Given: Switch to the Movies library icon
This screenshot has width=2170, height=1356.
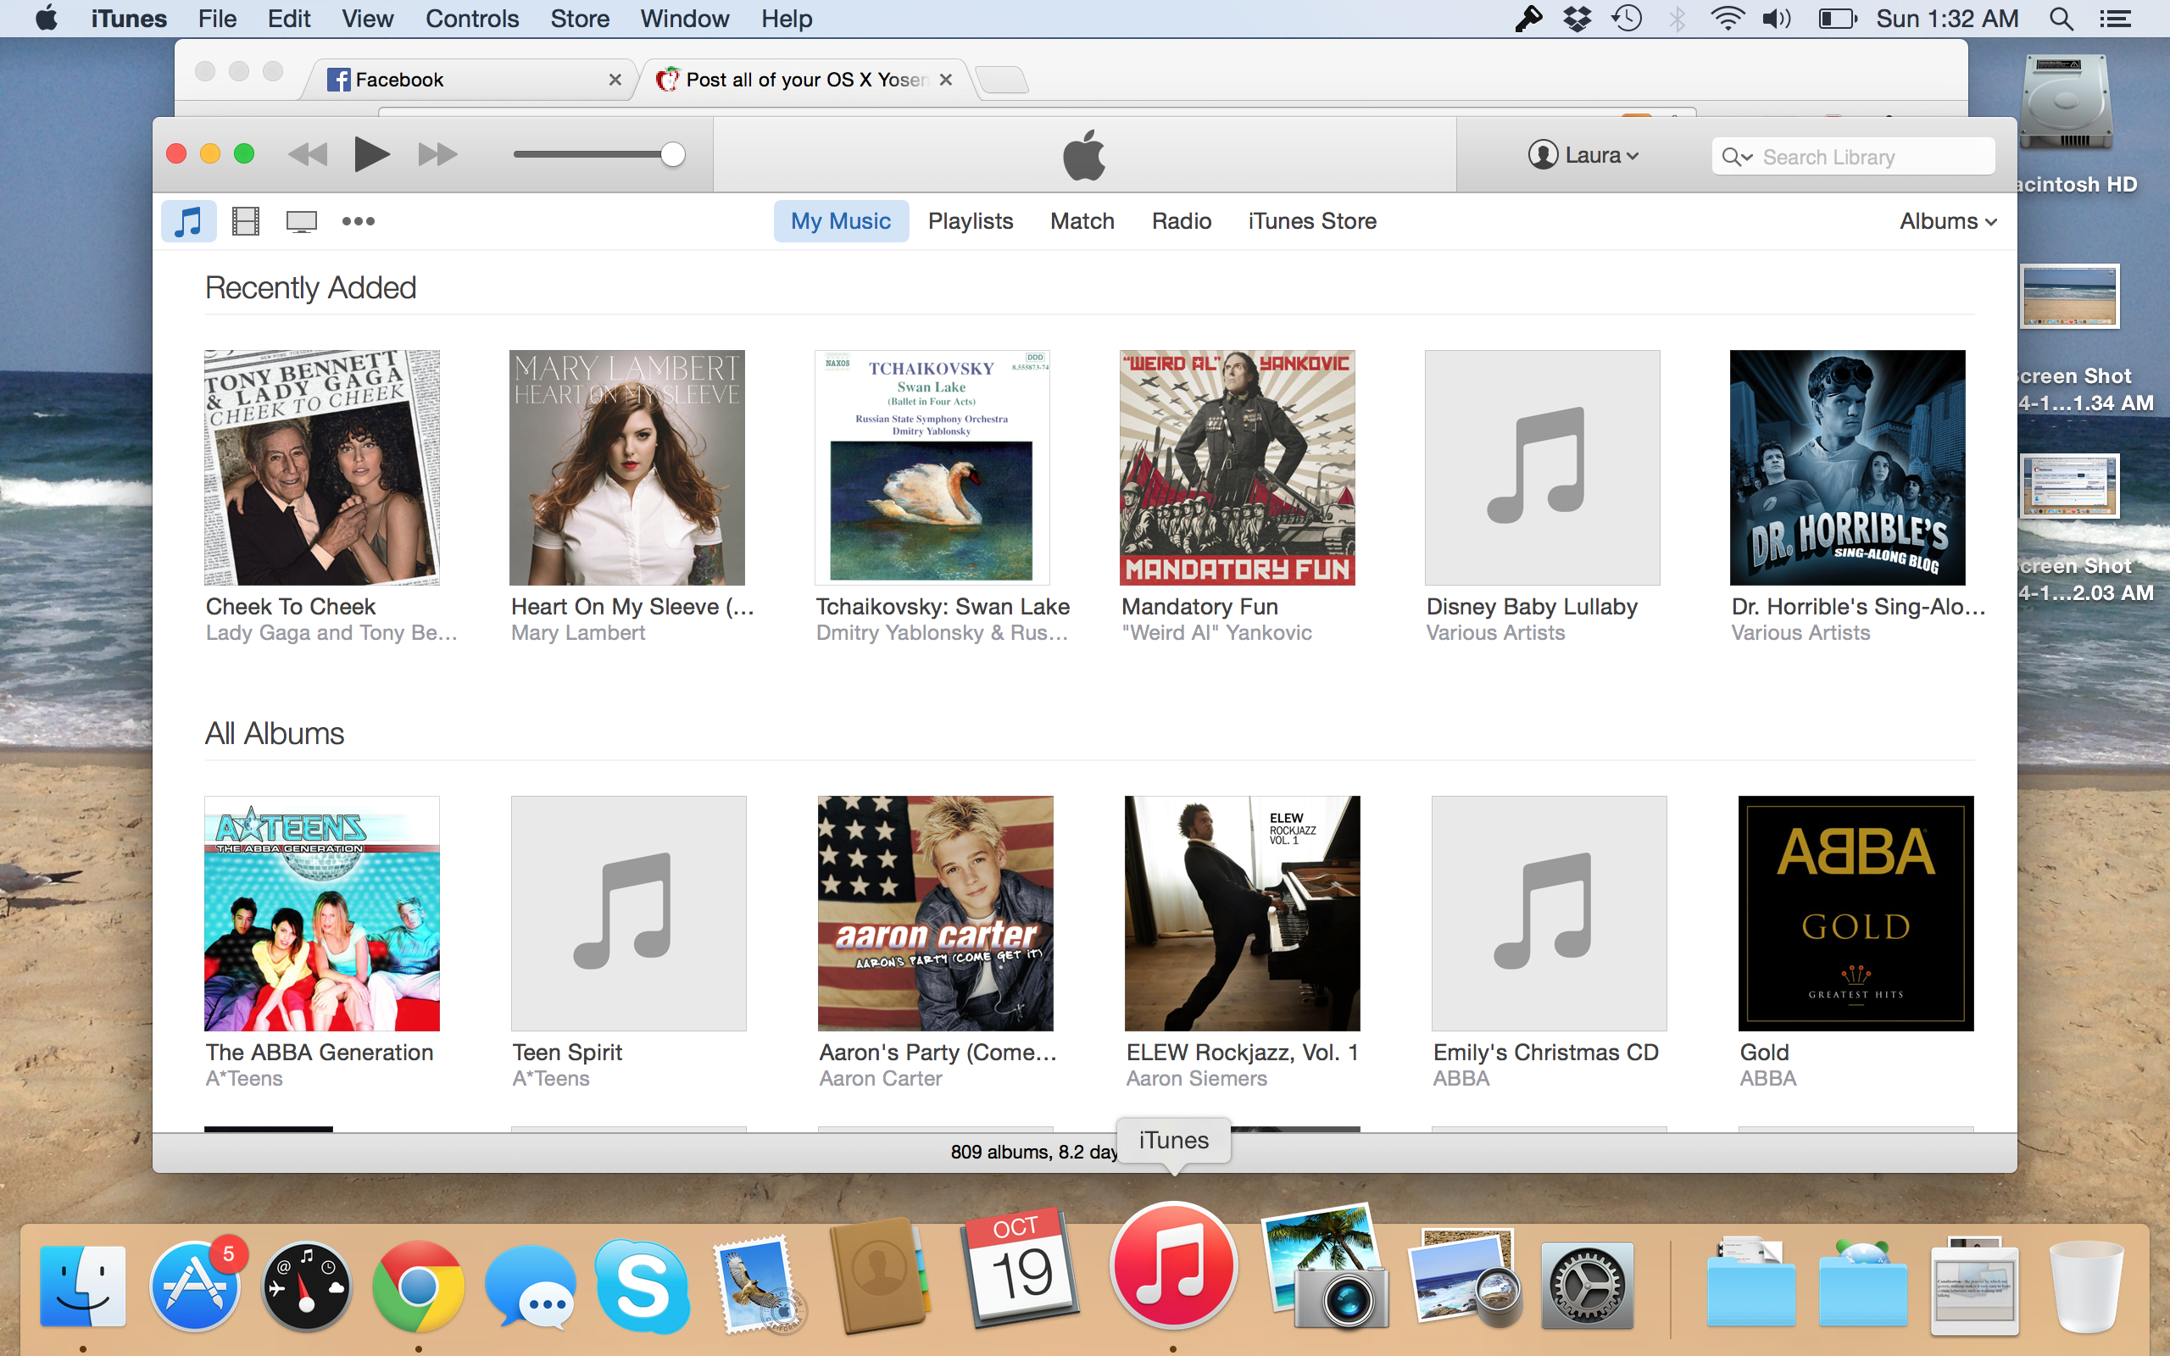Looking at the screenshot, I should 246,220.
